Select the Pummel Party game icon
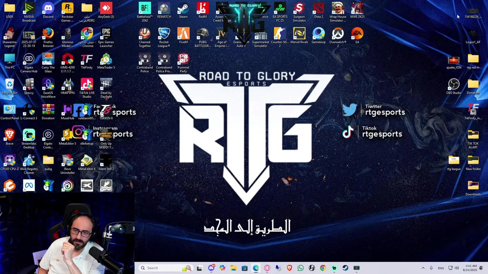 point(183,63)
